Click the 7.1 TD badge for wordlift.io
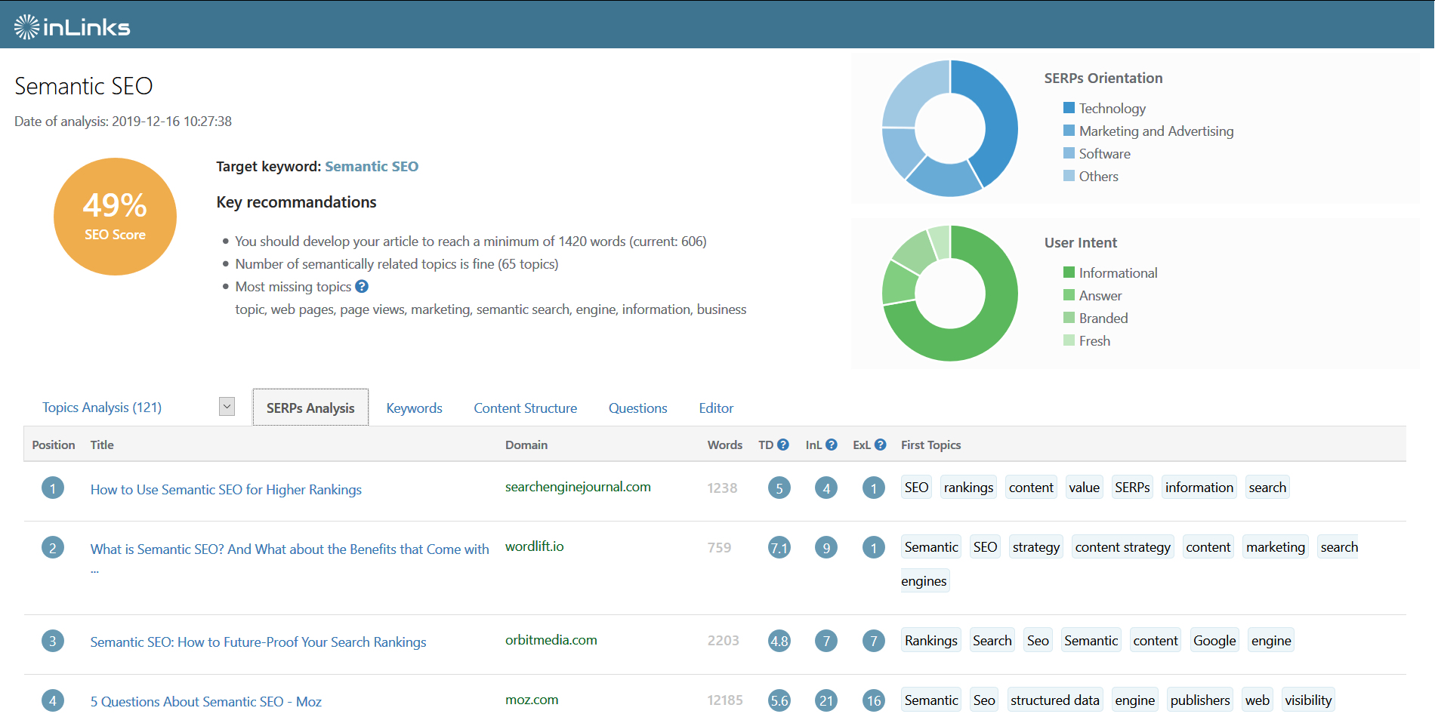This screenshot has height=717, width=1435. point(779,548)
